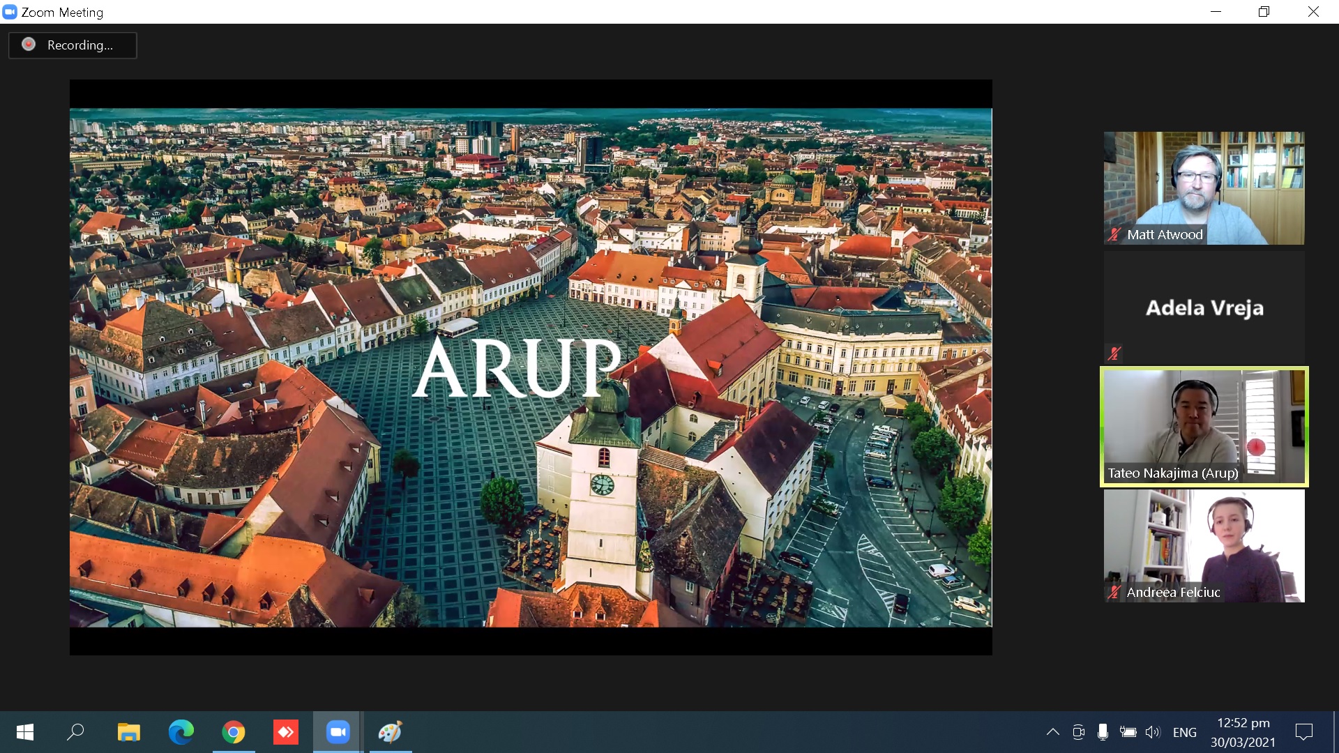
Task: Close the Zoom Meeting window
Action: click(1313, 12)
